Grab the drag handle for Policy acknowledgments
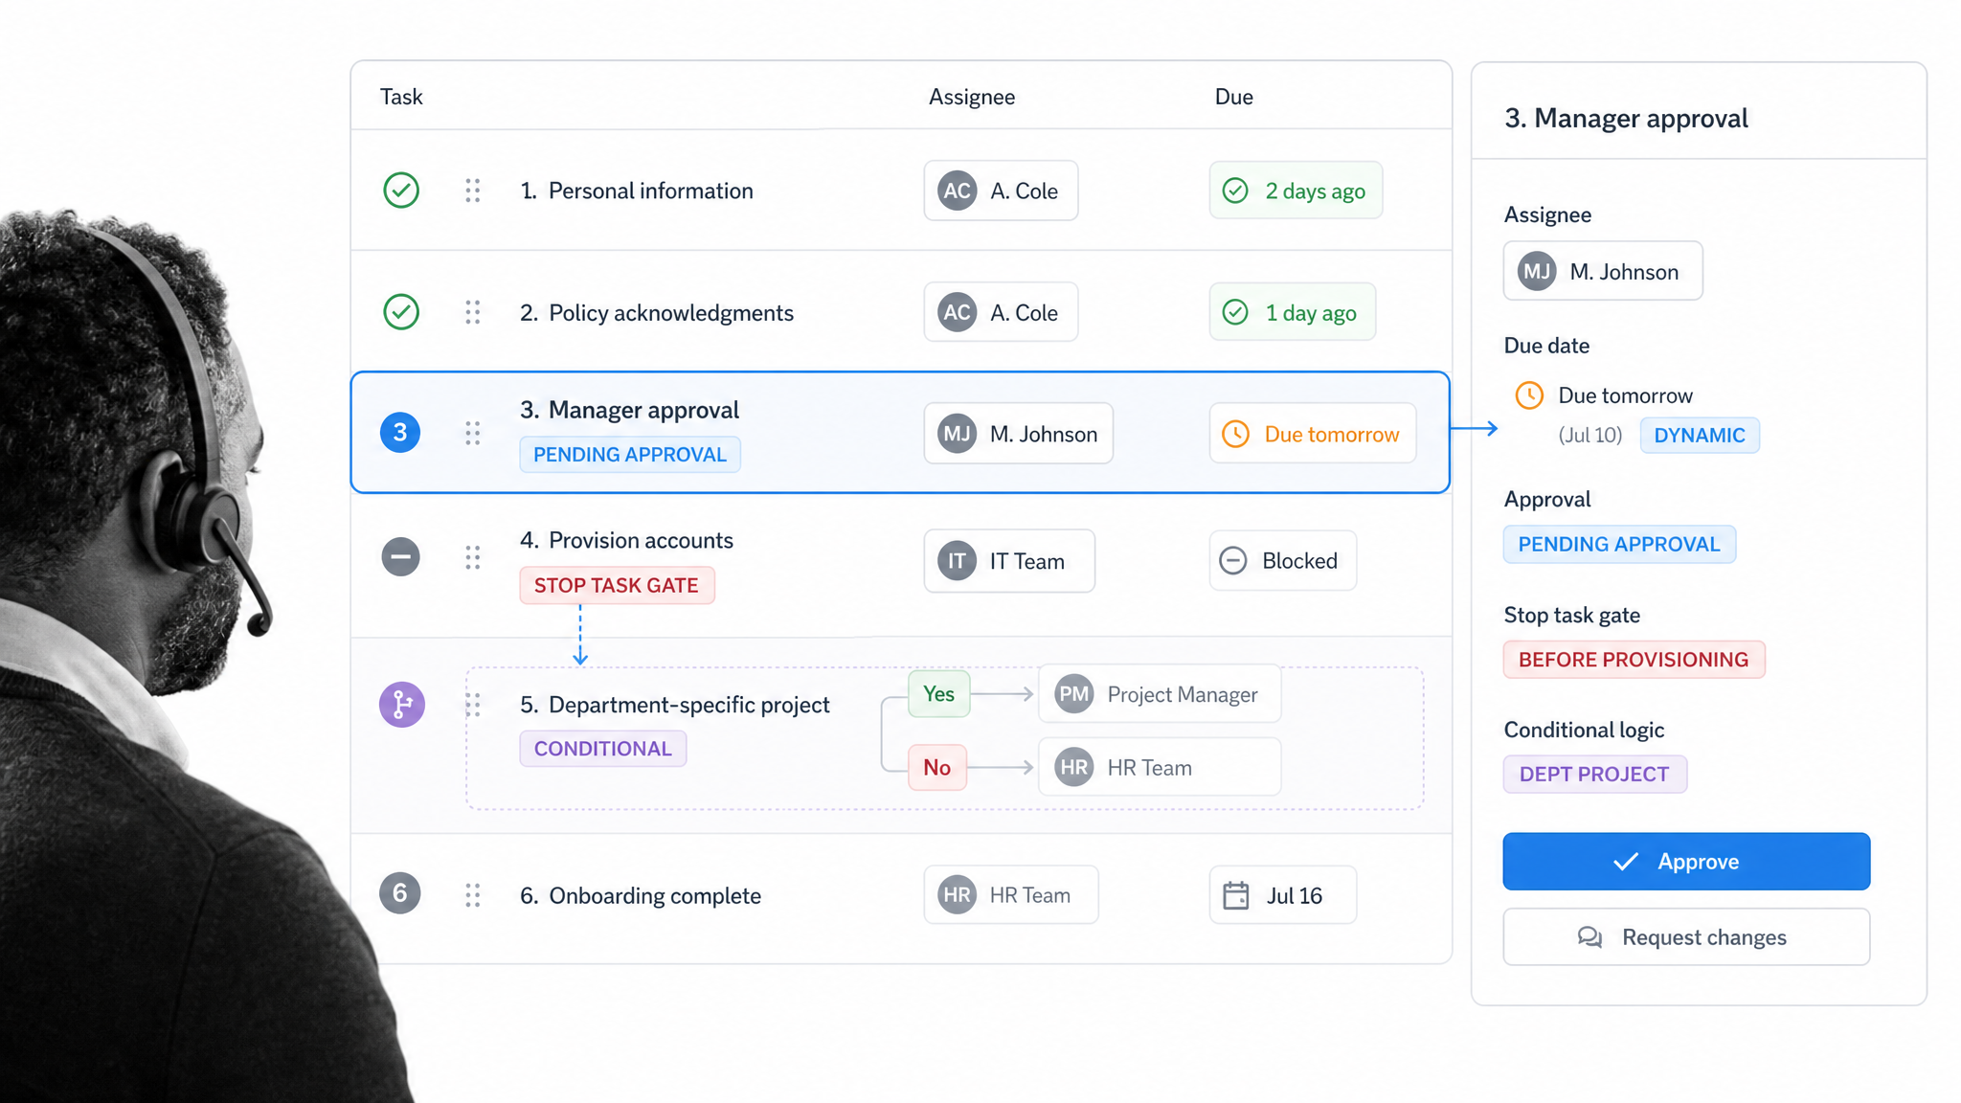The image size is (1961, 1103). [x=473, y=312]
